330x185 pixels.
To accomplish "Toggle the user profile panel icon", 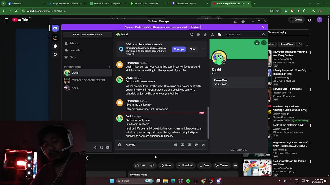I will (x=219, y=34).
